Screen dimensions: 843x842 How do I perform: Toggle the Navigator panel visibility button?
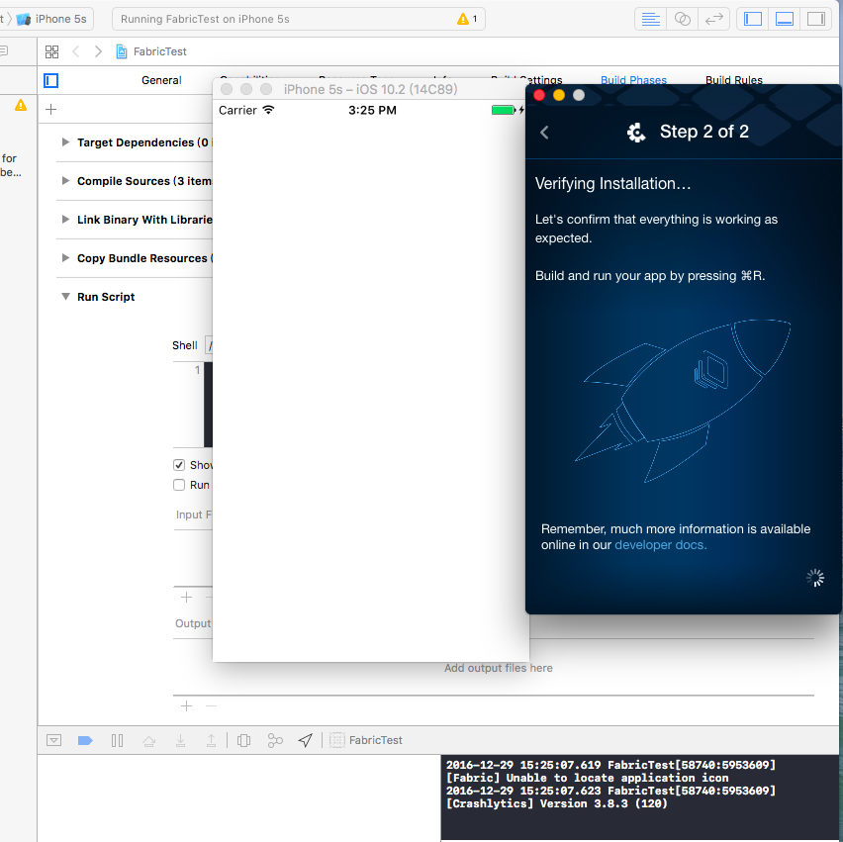click(x=753, y=19)
